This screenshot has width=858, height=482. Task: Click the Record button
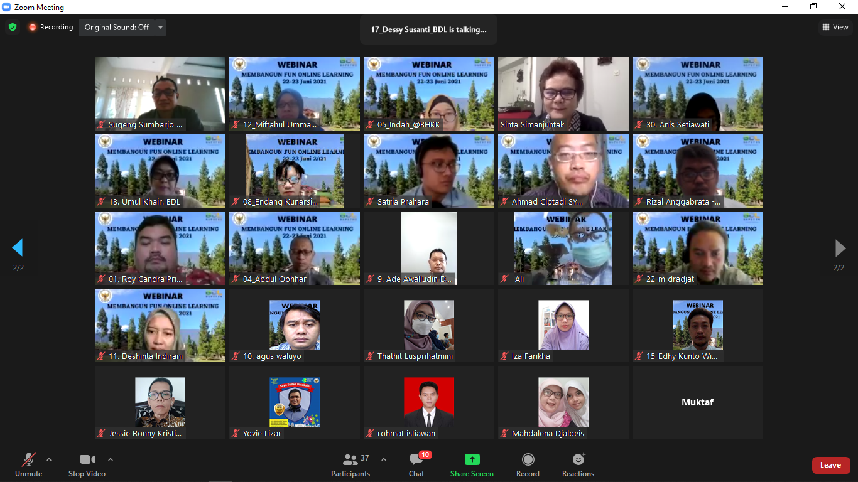pos(528,465)
